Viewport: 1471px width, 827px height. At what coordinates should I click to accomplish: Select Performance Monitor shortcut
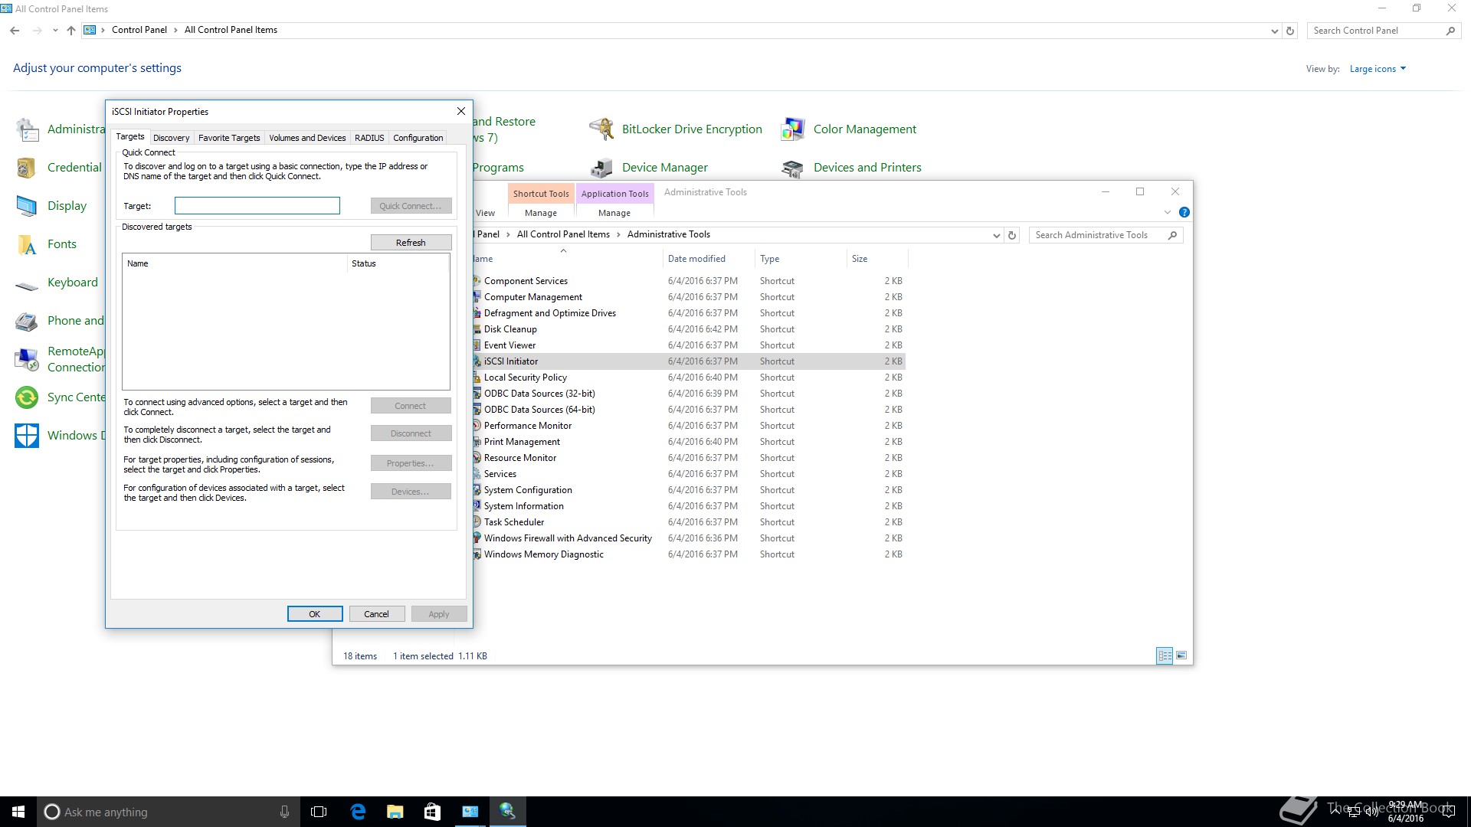528,426
